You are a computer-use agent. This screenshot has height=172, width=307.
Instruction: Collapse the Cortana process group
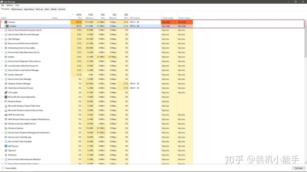(2, 22)
